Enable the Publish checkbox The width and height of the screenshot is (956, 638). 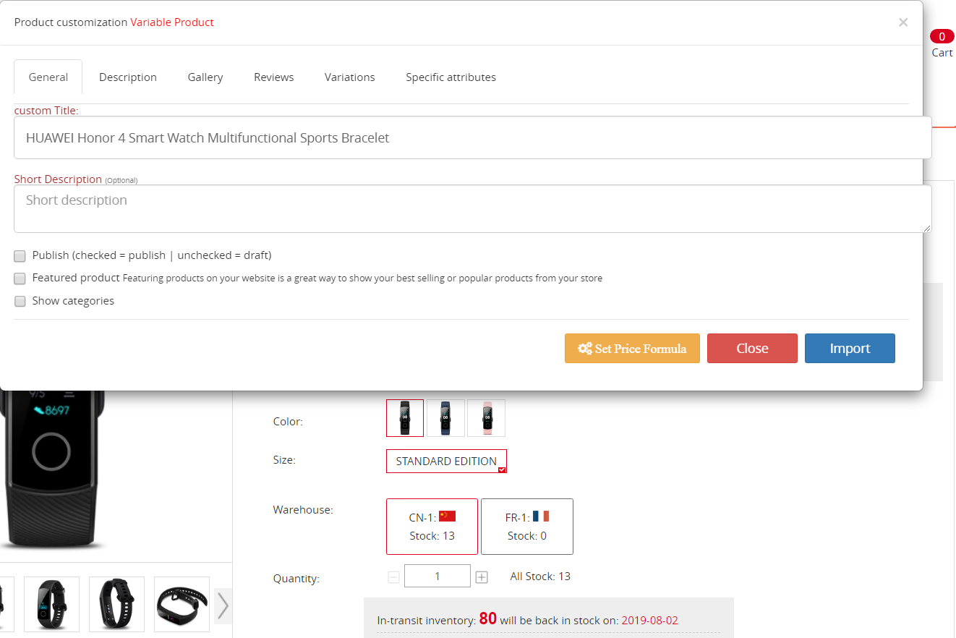coord(20,255)
